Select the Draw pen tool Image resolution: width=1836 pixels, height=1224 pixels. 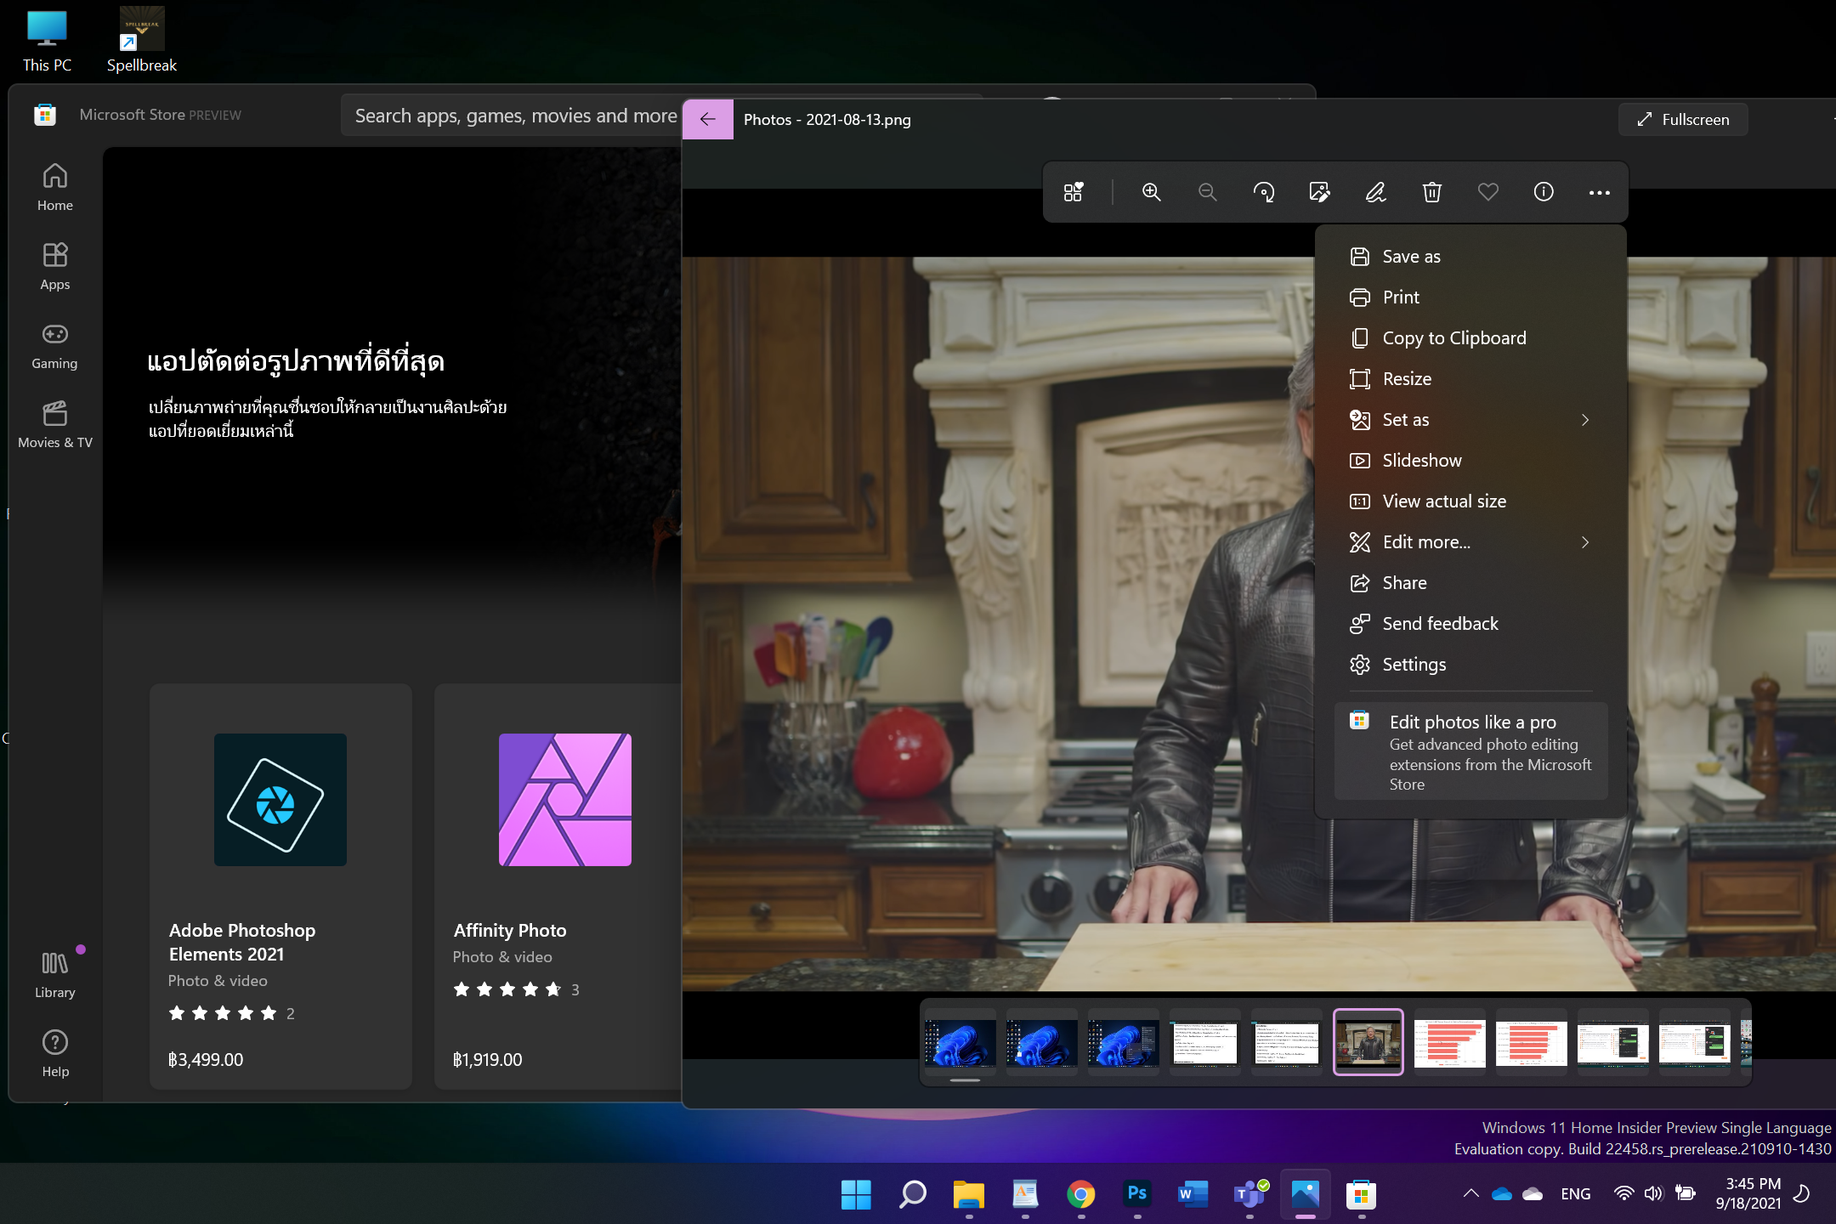coord(1375,192)
